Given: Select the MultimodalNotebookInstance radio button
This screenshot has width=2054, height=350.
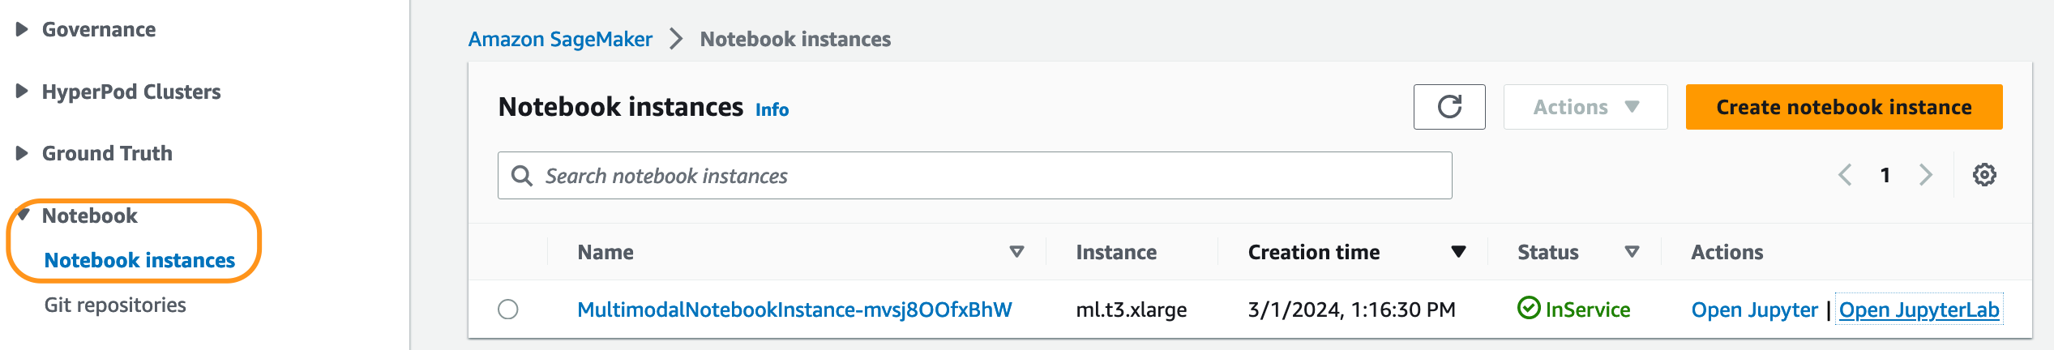Looking at the screenshot, I should (x=508, y=309).
